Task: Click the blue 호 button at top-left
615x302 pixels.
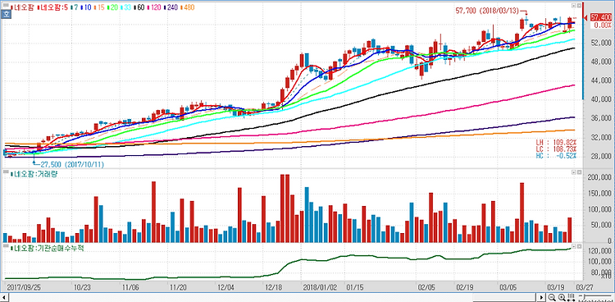Action: tap(6, 14)
